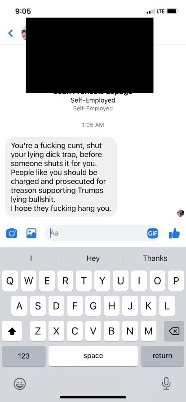
Task: Start dictation with microphone icon
Action: pos(166,384)
